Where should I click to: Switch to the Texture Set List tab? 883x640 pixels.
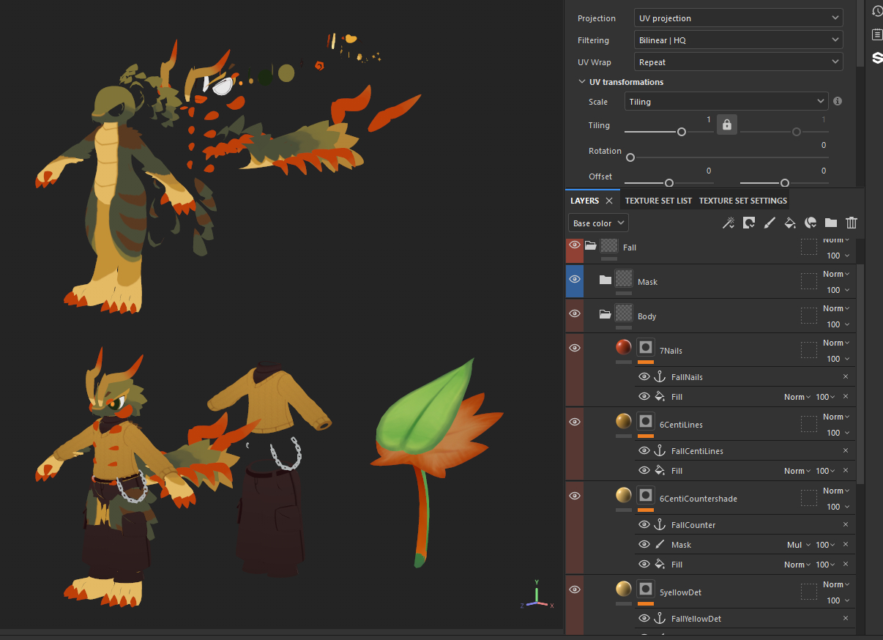658,201
